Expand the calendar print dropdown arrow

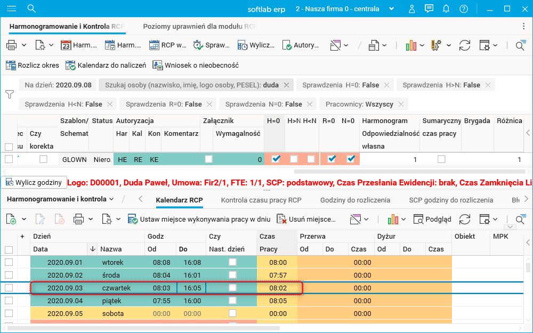click(x=91, y=219)
